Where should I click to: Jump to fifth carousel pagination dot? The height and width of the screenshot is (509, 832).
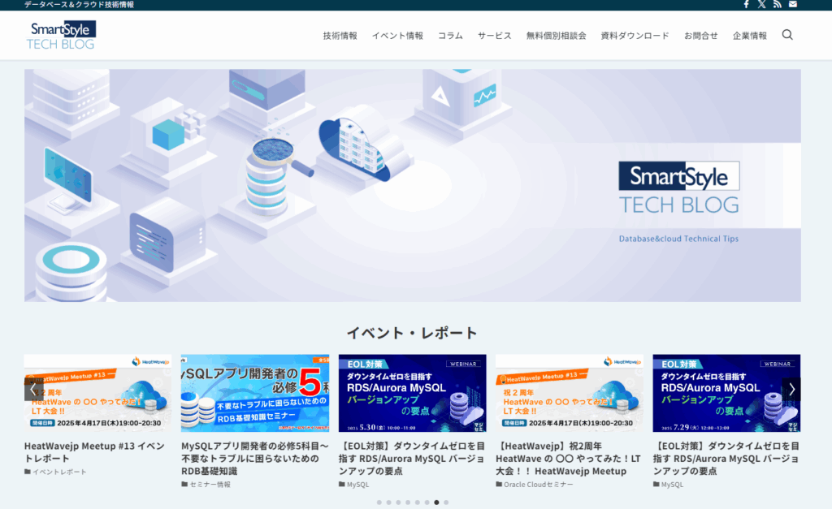click(417, 503)
